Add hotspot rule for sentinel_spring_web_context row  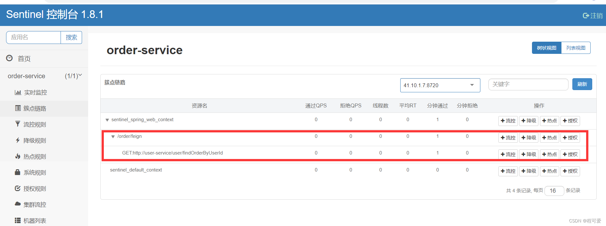click(x=550, y=121)
